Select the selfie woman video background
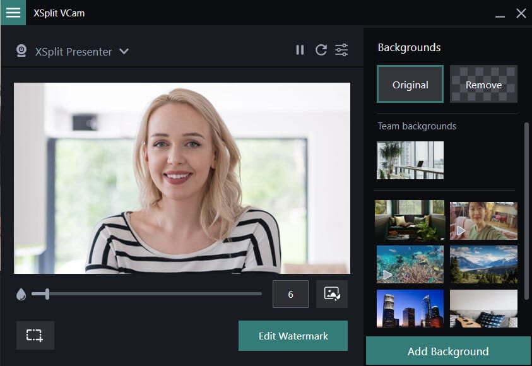This screenshot has width=532, height=366. pos(483,221)
